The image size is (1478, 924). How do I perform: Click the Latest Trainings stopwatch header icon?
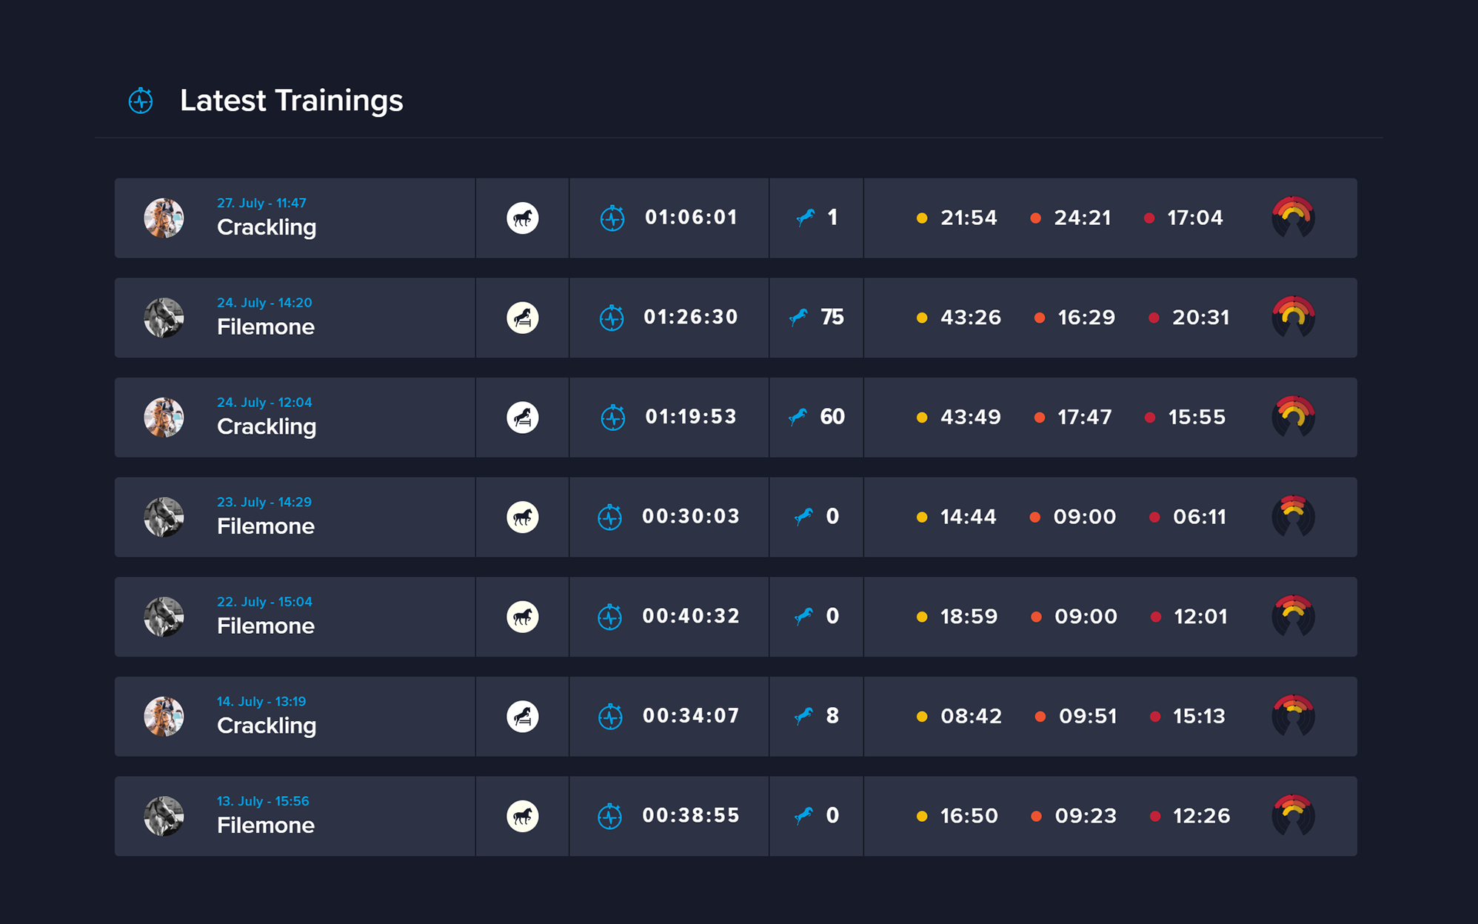click(141, 101)
